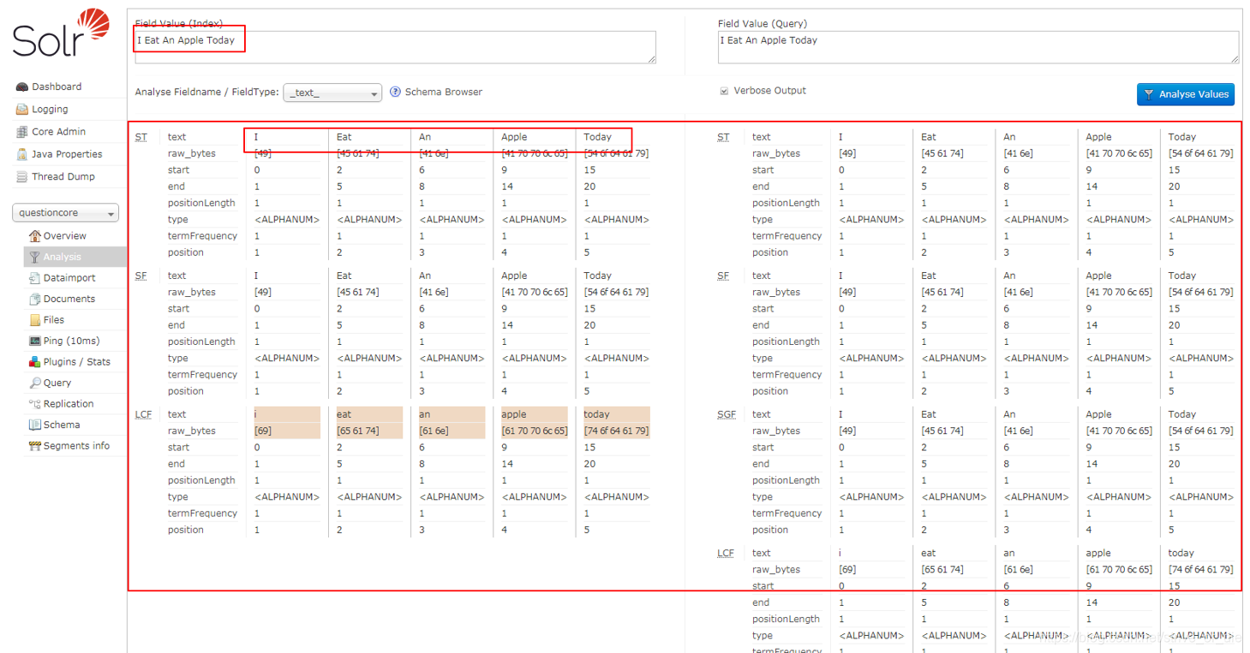The height and width of the screenshot is (653, 1250).
Task: Click highlighted 'today' token in index LCF
Action: point(617,414)
